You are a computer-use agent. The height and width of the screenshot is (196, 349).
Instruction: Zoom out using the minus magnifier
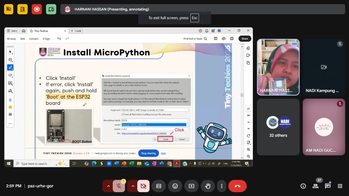click(248, 156)
